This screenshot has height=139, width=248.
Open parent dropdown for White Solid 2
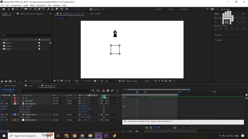[x=111, y=120]
